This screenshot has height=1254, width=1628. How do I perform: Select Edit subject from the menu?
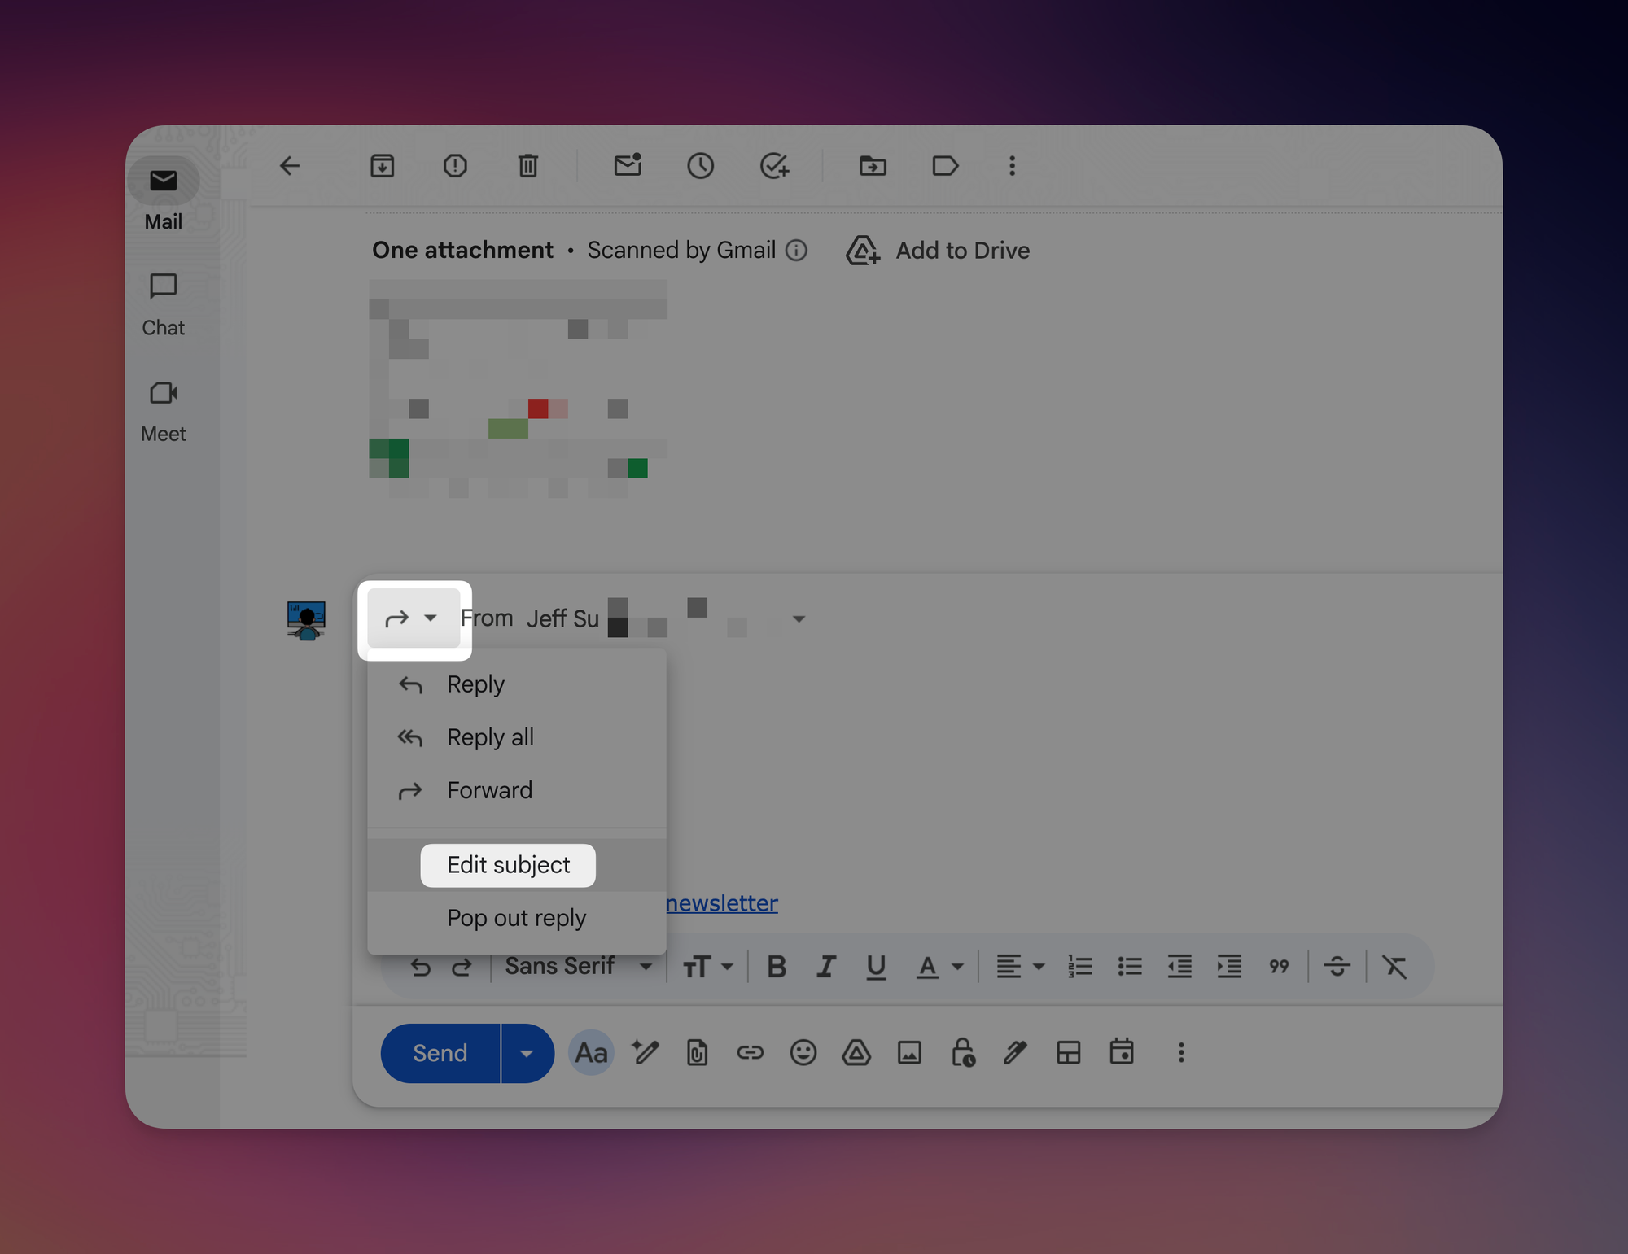(509, 865)
